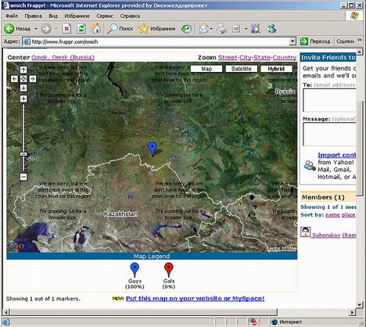
Task: Switch map to Satellite view
Action: 241,69
